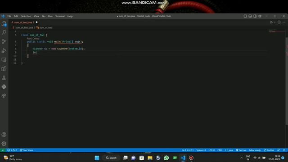This screenshot has height=162, width=288.
Task: Open the Go menu
Action: coord(44,16)
